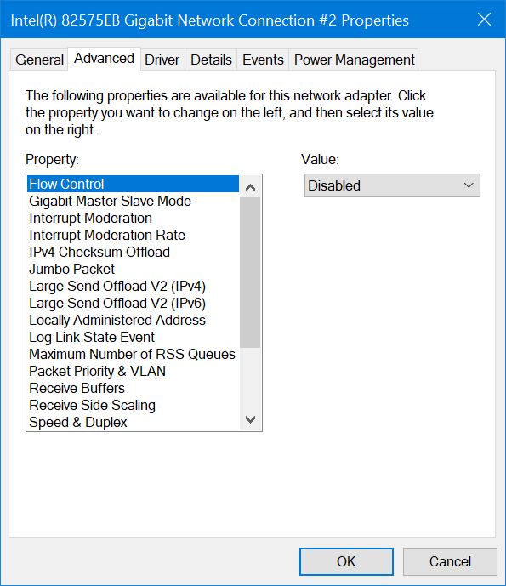Select IPv4 Checksum Offload

pos(133,252)
